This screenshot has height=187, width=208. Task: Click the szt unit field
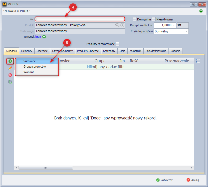click(182, 25)
